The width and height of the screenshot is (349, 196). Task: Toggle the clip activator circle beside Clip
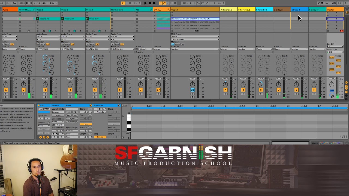click(x=39, y=105)
